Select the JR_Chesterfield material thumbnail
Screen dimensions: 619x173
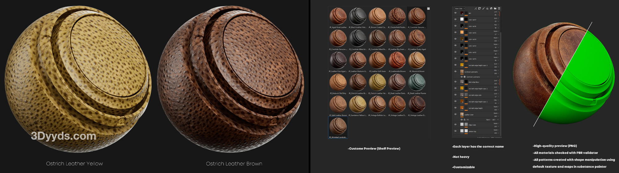tap(397, 17)
